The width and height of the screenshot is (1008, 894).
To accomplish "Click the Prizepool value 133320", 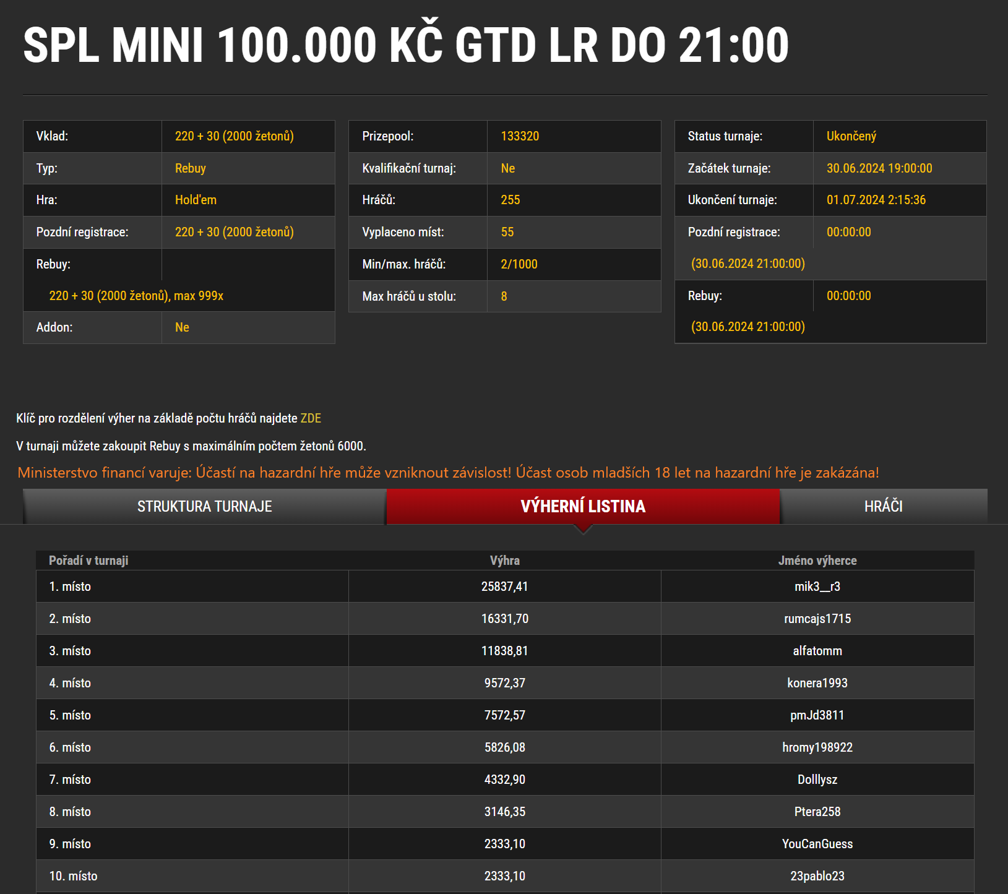I will (x=520, y=136).
